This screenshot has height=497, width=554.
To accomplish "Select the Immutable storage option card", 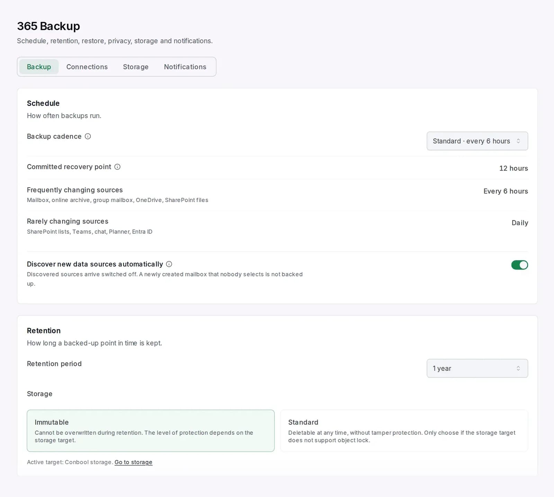I will 151,431.
